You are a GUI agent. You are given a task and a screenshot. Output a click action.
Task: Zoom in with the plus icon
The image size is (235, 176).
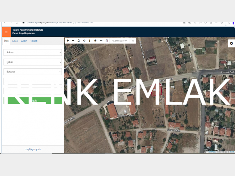[68, 41]
